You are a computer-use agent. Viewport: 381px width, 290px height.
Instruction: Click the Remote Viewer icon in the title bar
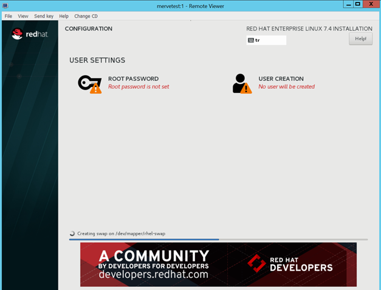pos(5,5)
